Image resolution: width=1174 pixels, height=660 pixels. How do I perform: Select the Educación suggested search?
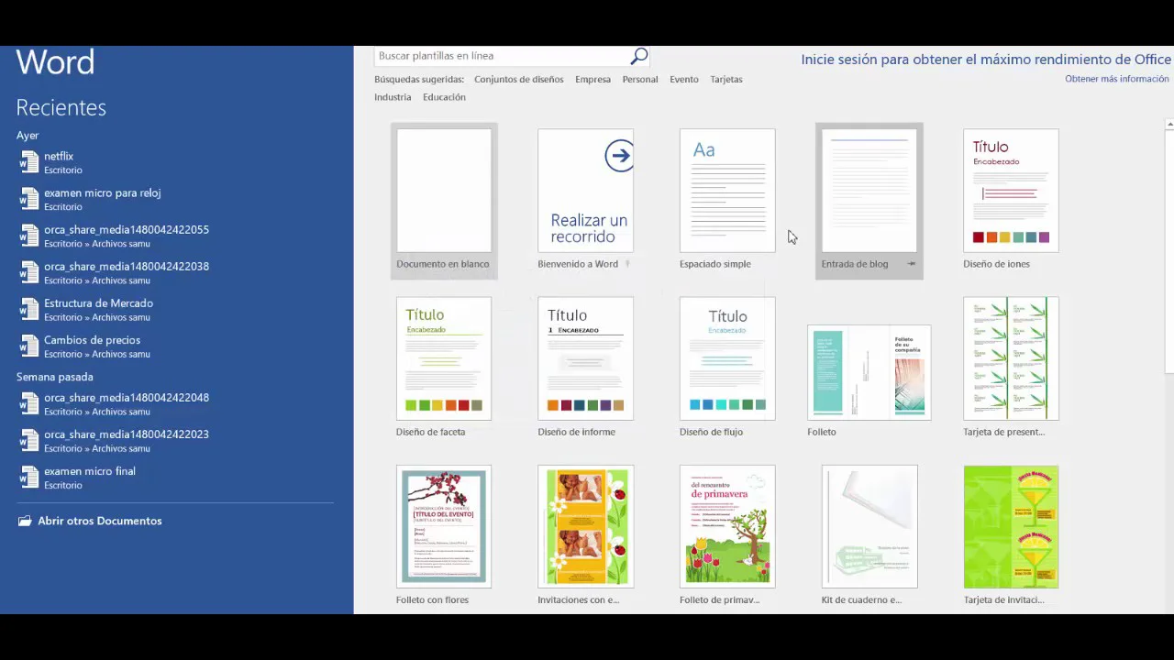[x=444, y=97]
